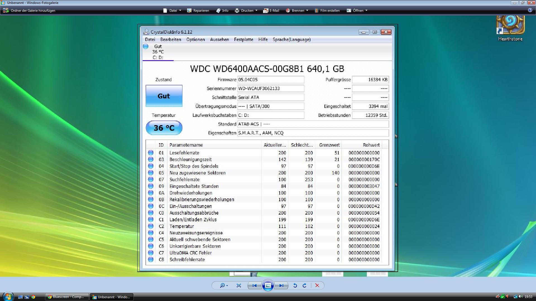Open the Info pane button

(x=222, y=11)
